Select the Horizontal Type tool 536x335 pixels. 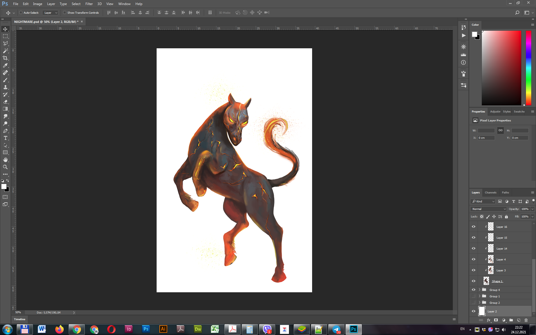coord(5,138)
